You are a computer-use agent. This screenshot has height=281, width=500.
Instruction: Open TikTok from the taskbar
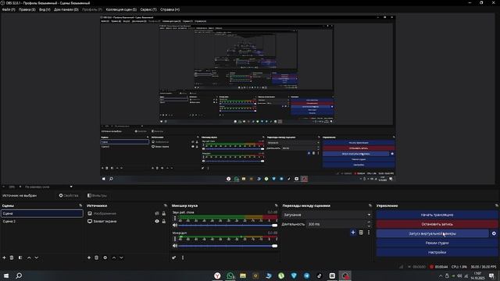[x=320, y=276]
